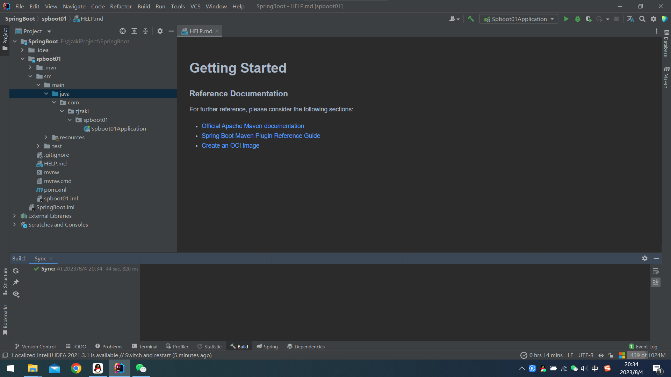Open the Maven side panel

coord(666,77)
